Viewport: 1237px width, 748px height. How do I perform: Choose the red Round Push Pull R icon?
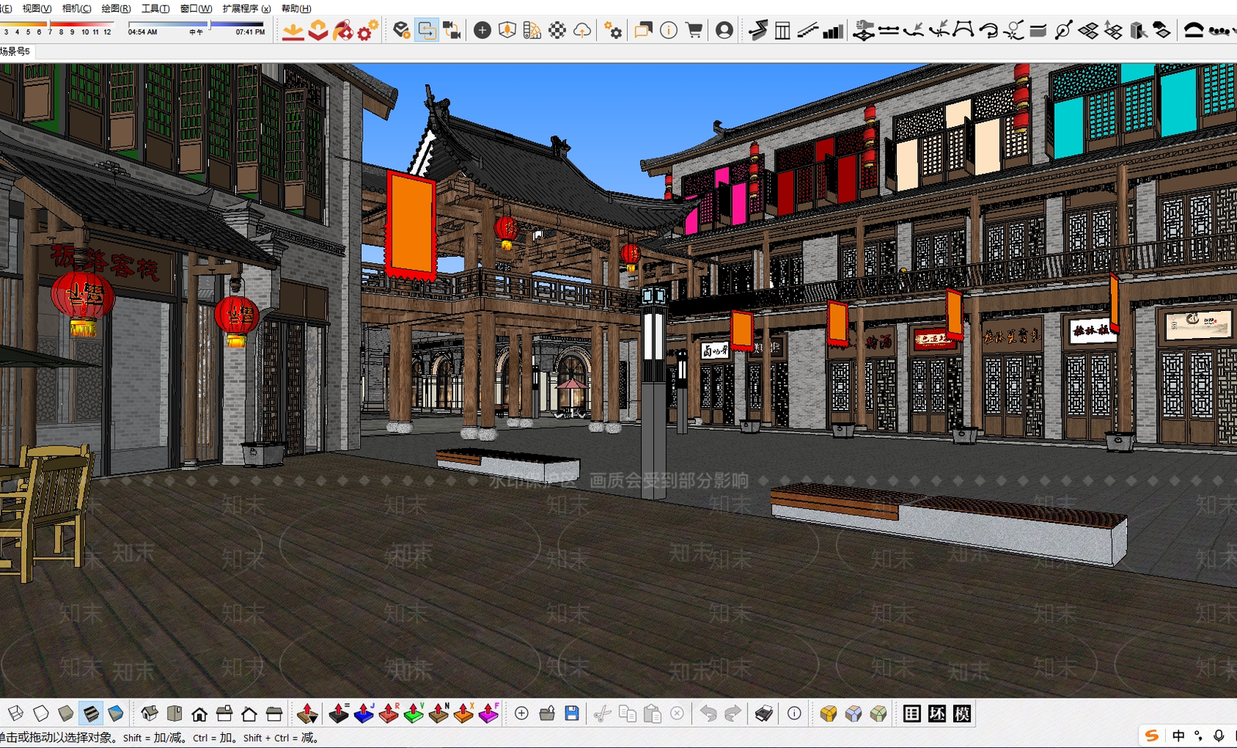click(389, 713)
